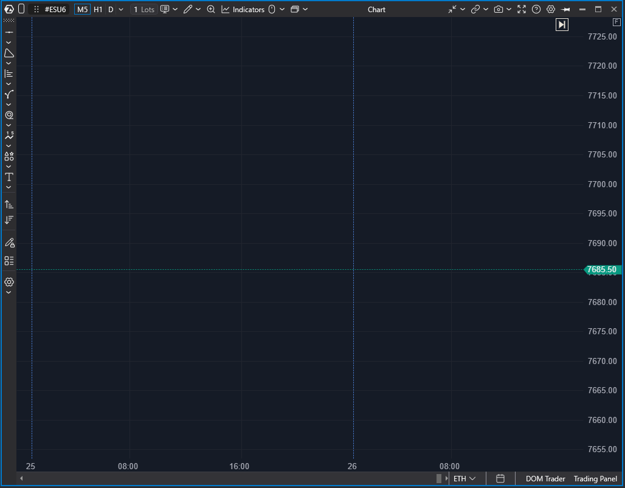Click the horizontal scrollbar thumb handle

point(439,478)
